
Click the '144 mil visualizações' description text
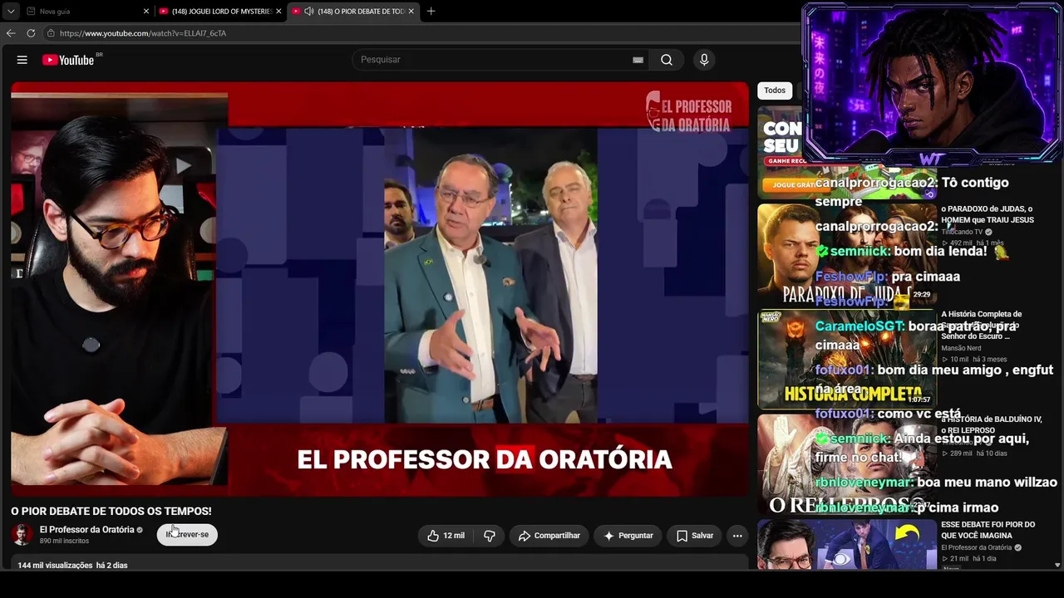[55, 566]
